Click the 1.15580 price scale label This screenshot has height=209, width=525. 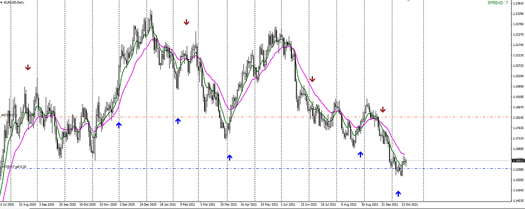coord(519,169)
